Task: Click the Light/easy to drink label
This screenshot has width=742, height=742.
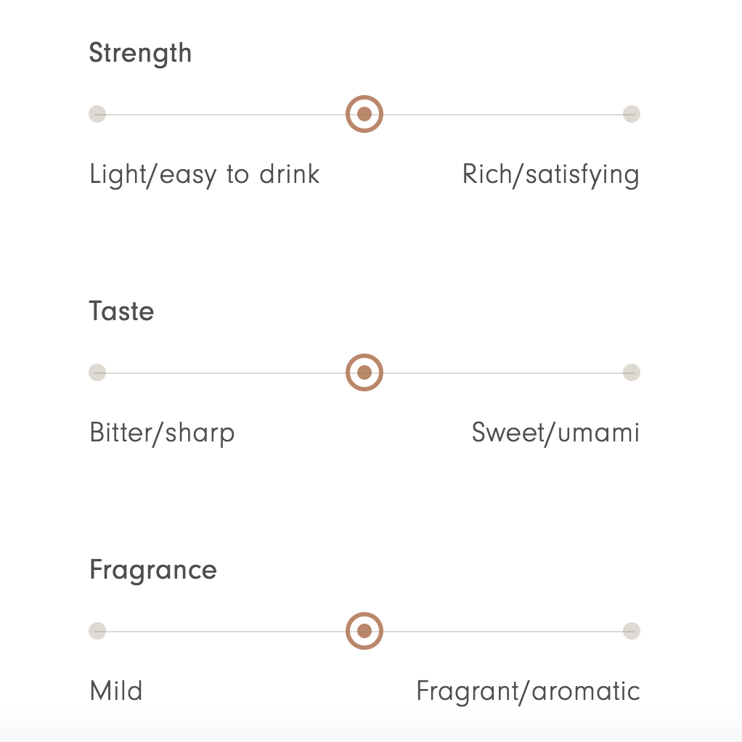Action: tap(205, 175)
